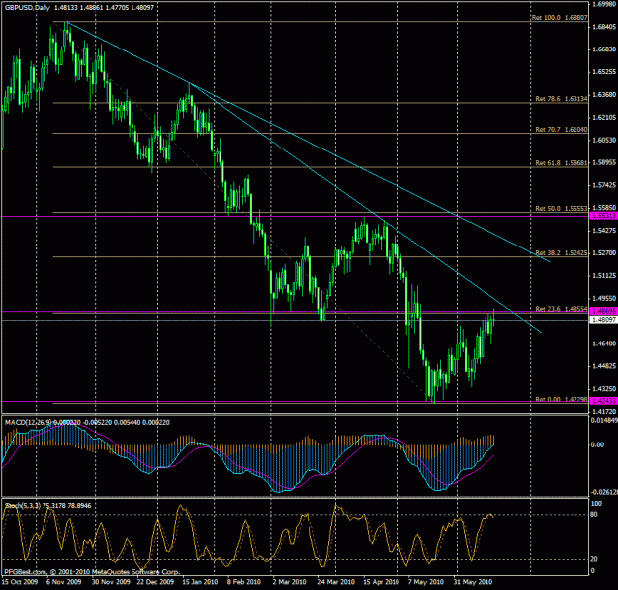This screenshot has height=590, width=618.
Task: Click the GBPUSD,Daily chart title
Action: pyautogui.click(x=27, y=8)
